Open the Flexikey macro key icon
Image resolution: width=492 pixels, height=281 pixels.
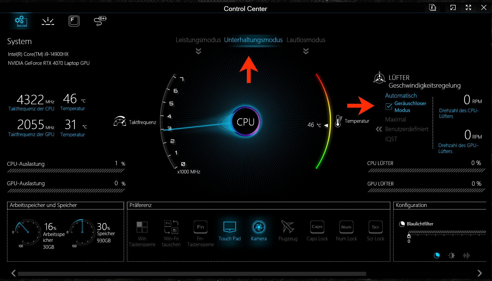point(74,21)
